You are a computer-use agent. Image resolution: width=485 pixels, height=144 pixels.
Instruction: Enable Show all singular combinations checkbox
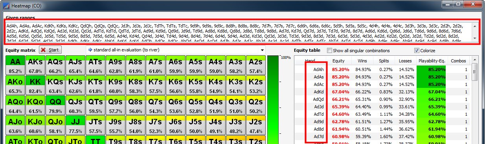point(330,51)
